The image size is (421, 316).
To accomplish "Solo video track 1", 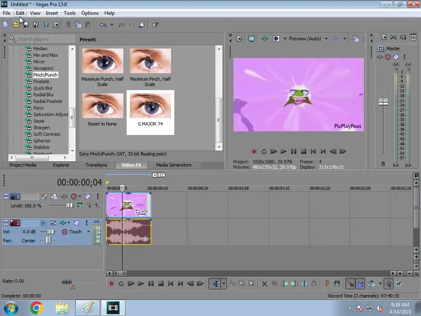I will [98, 197].
